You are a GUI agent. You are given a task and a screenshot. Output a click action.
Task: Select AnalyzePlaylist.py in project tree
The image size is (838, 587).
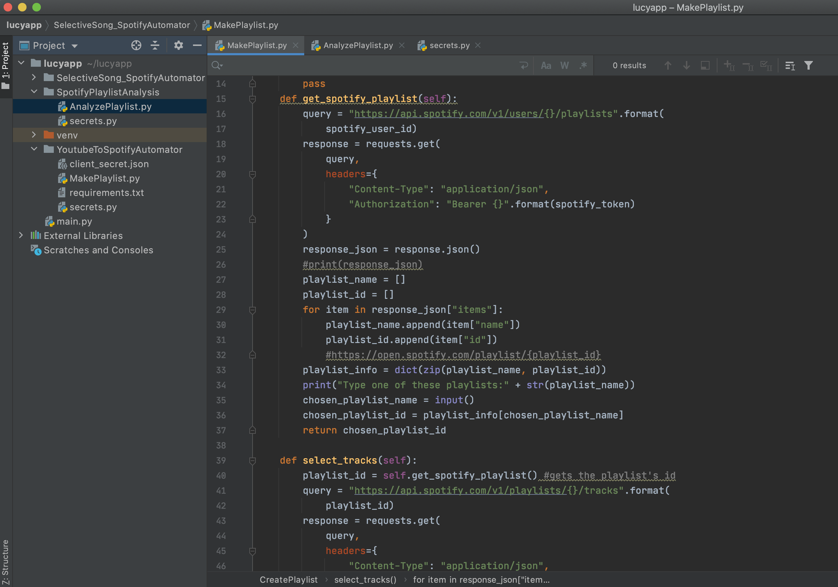[110, 106]
